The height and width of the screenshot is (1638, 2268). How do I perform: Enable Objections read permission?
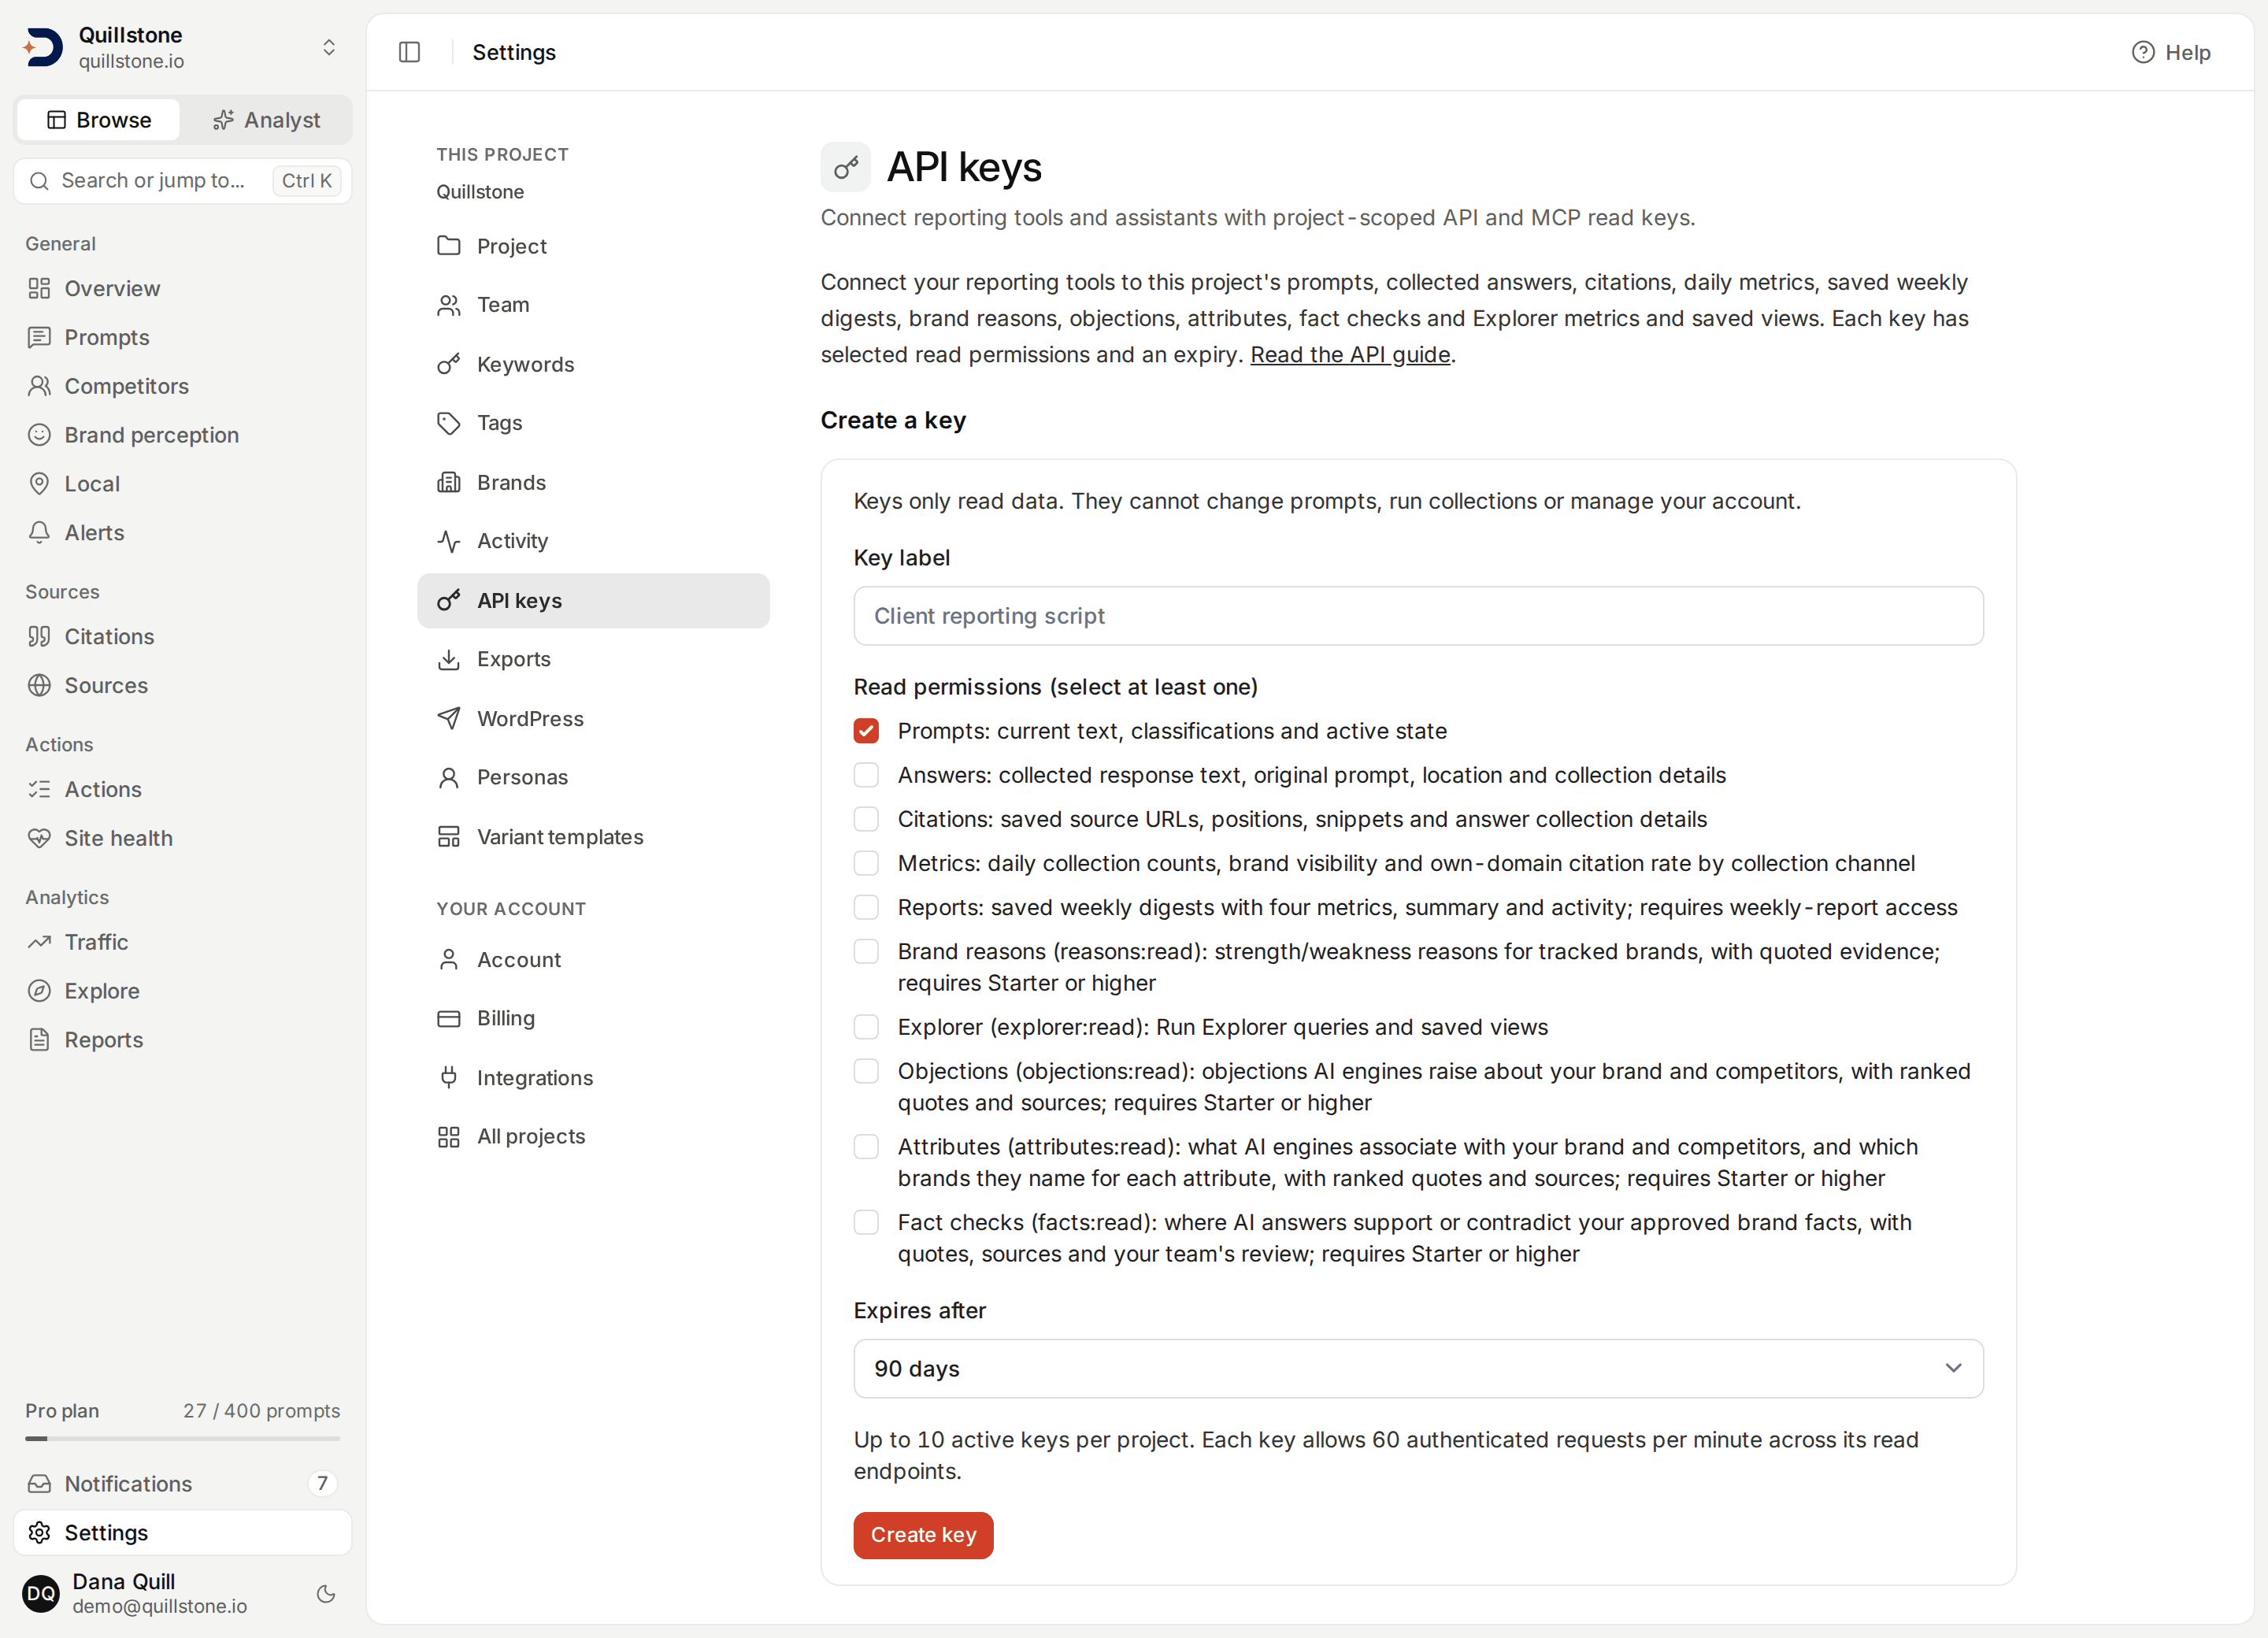pyautogui.click(x=866, y=1071)
